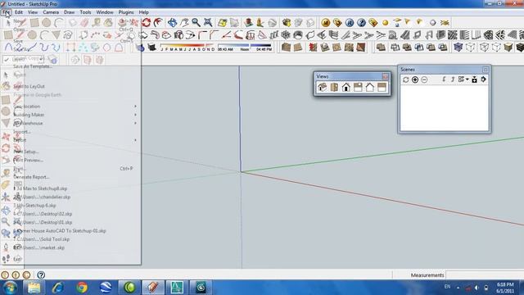Click the blue R ball plugin icon

tap(350, 22)
